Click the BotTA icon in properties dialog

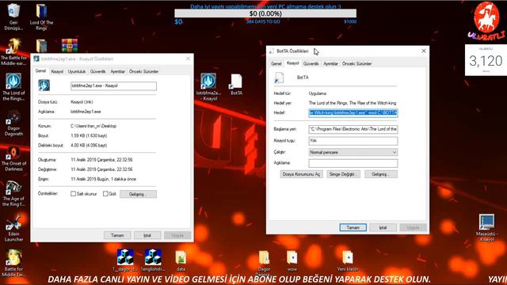(279, 78)
